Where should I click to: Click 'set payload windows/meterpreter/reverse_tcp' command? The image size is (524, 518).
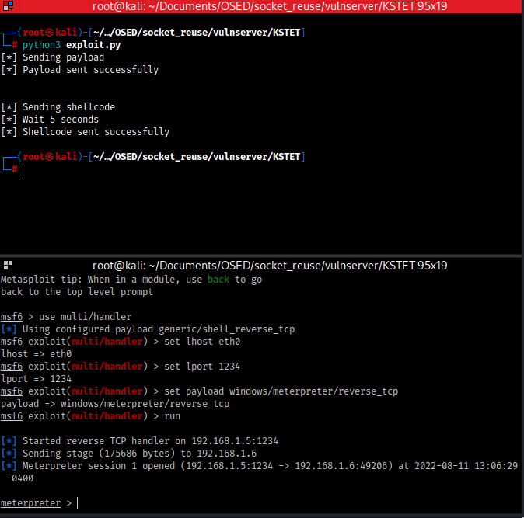[x=281, y=391]
